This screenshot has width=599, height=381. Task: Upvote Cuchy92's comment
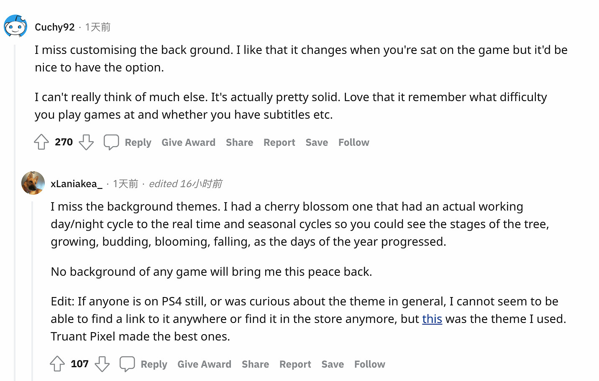(41, 142)
